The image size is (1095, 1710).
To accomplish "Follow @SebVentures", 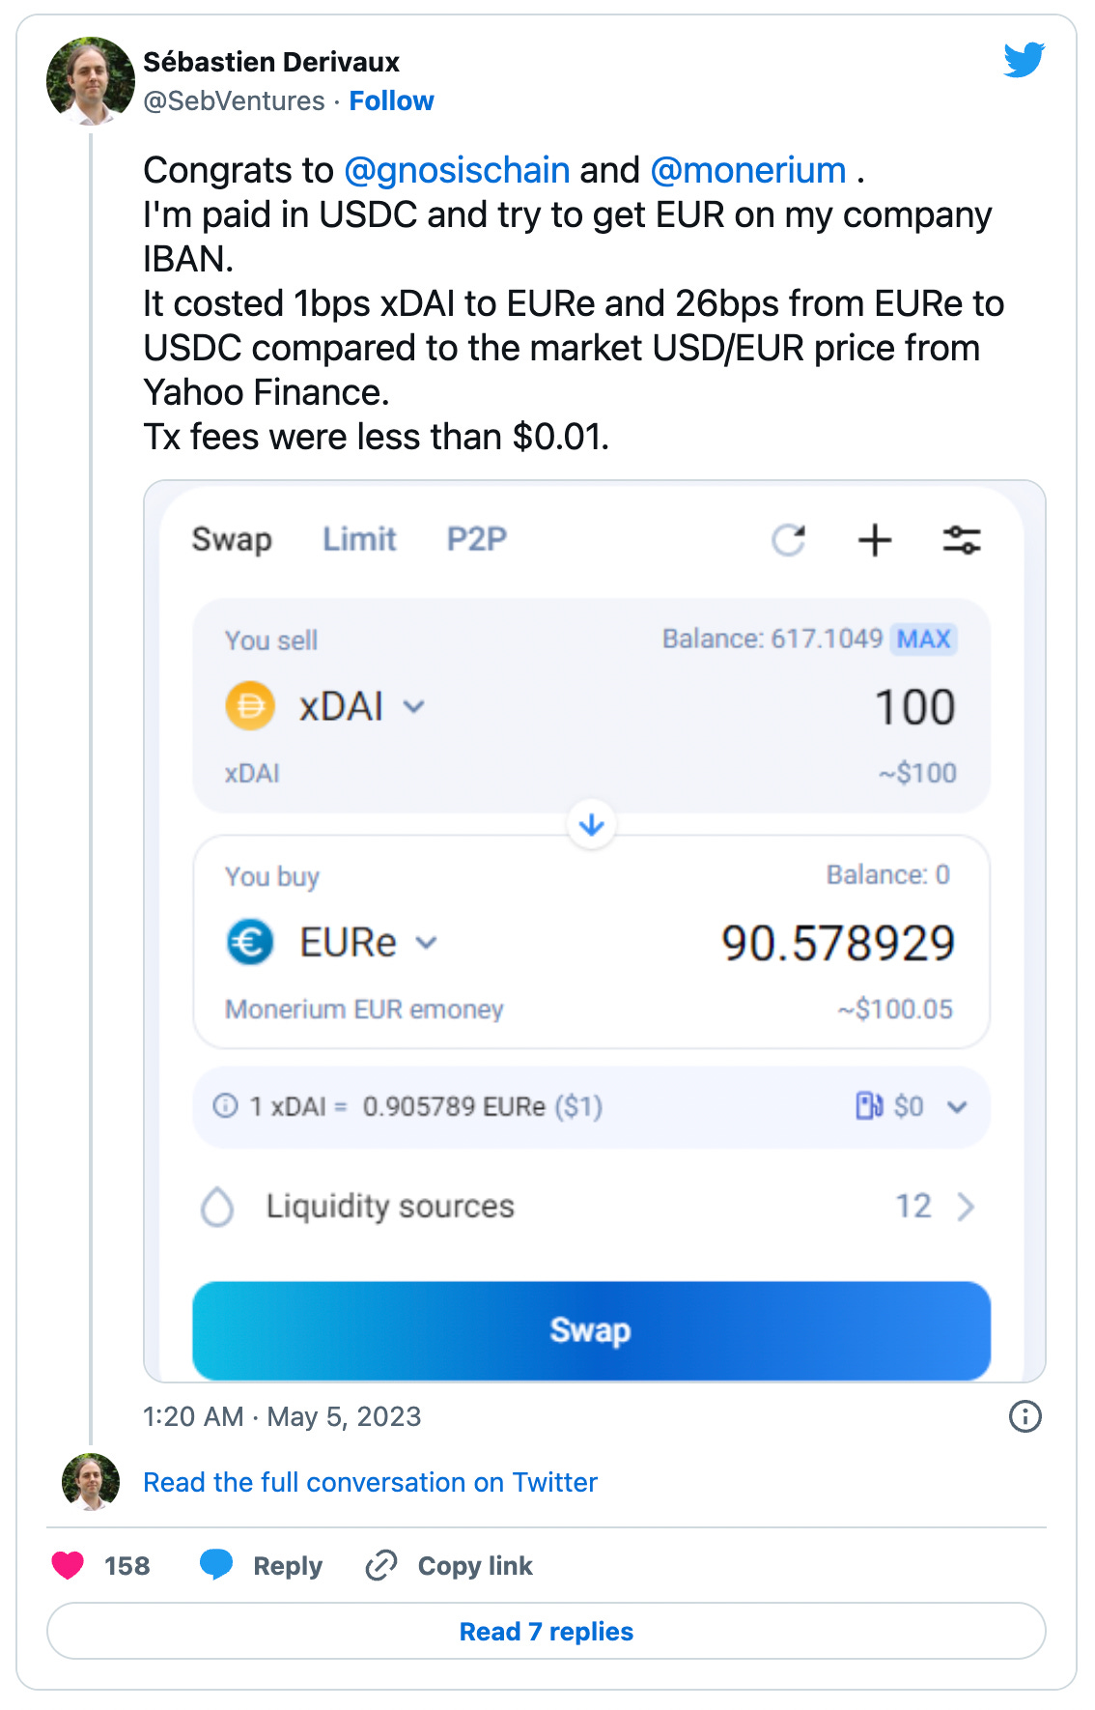I will (391, 100).
